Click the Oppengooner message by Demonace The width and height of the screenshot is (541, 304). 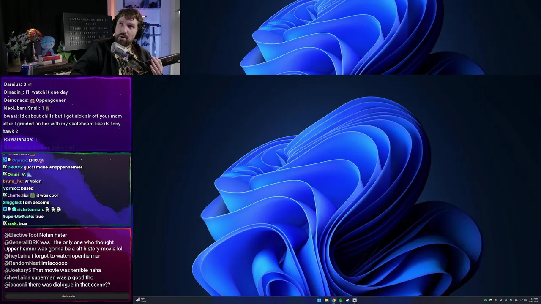(x=51, y=100)
